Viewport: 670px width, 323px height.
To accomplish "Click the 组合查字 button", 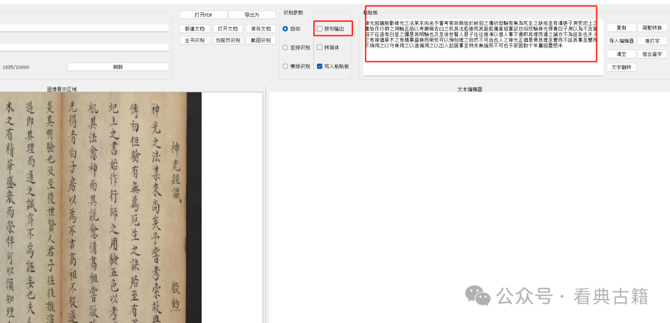I will (x=653, y=54).
